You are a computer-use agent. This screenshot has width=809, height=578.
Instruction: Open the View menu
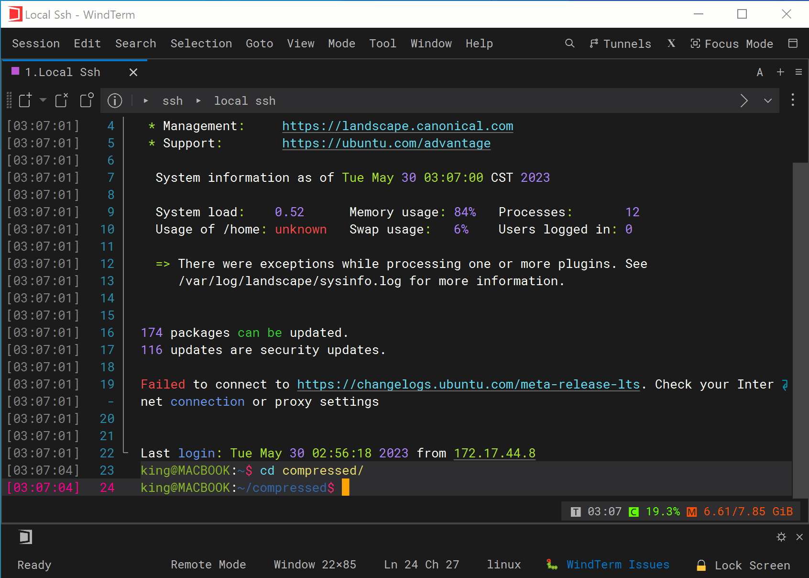(301, 44)
